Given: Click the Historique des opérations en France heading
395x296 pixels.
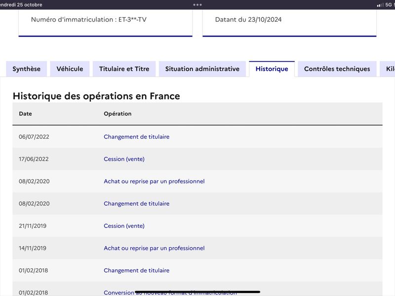Looking at the screenshot, I should coord(96,96).
